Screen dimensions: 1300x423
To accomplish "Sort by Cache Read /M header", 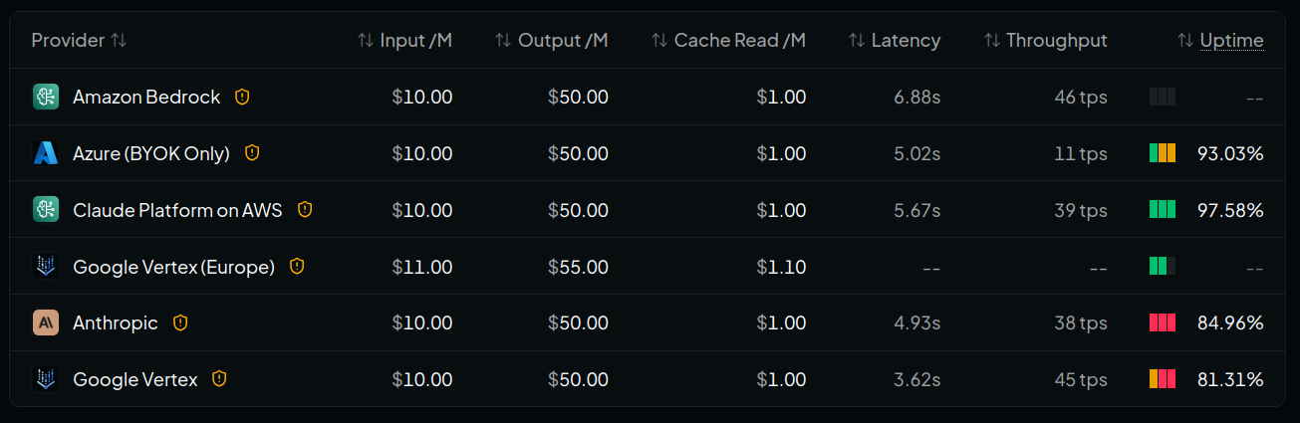I will 729,40.
